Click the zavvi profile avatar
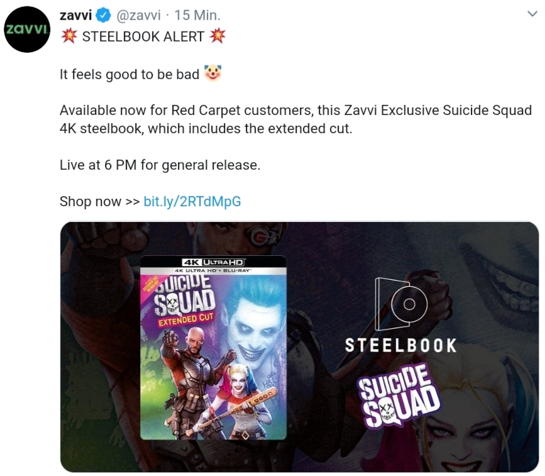This screenshot has width=545, height=476. tap(27, 29)
